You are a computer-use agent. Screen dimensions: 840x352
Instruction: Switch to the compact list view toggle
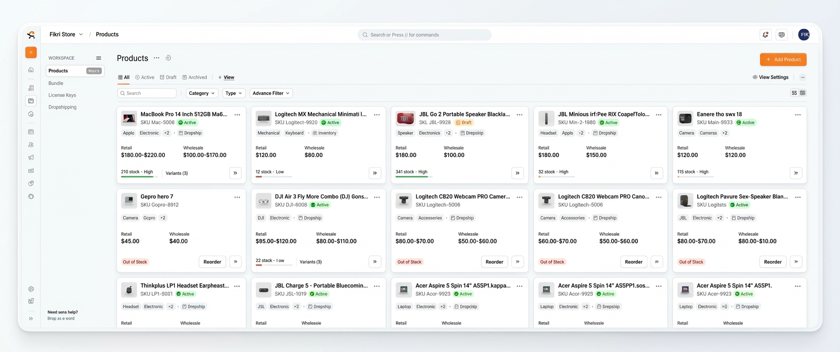pos(794,93)
